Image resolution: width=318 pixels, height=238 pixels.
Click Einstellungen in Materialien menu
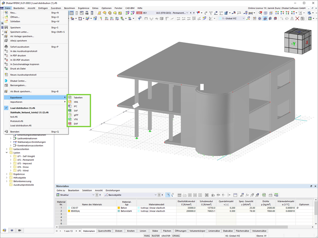pos(113,190)
